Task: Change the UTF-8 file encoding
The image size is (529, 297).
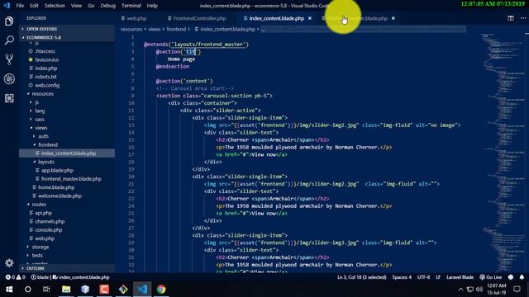Action: pos(423,277)
